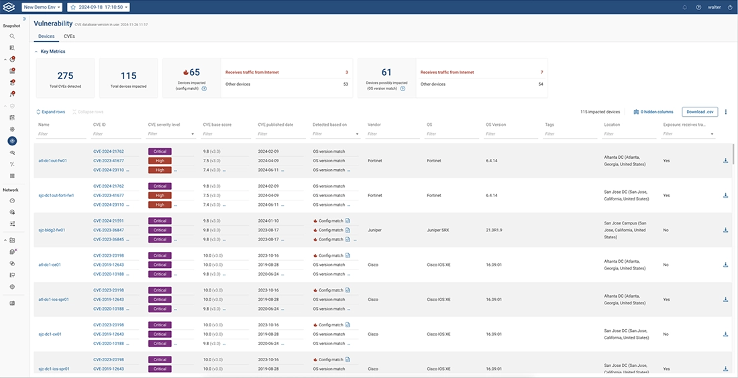Click download icon for atl-dc1out-fw01 row
The image size is (738, 378).
tap(725, 161)
